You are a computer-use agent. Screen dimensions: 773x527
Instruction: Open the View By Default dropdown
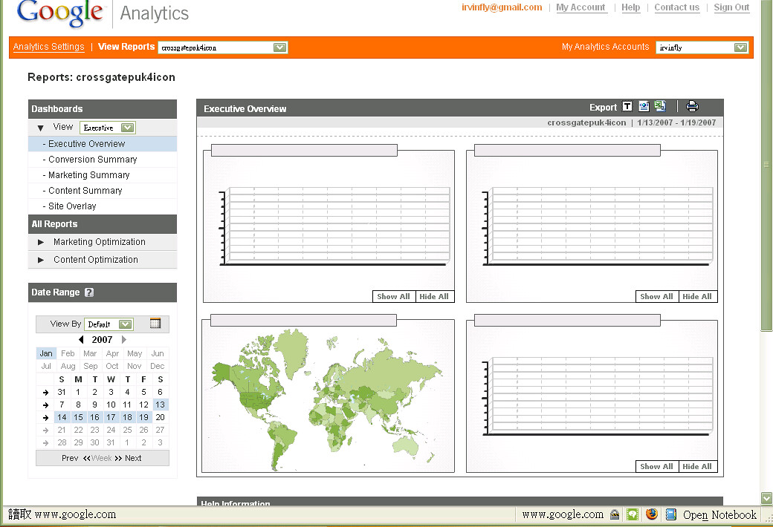109,324
